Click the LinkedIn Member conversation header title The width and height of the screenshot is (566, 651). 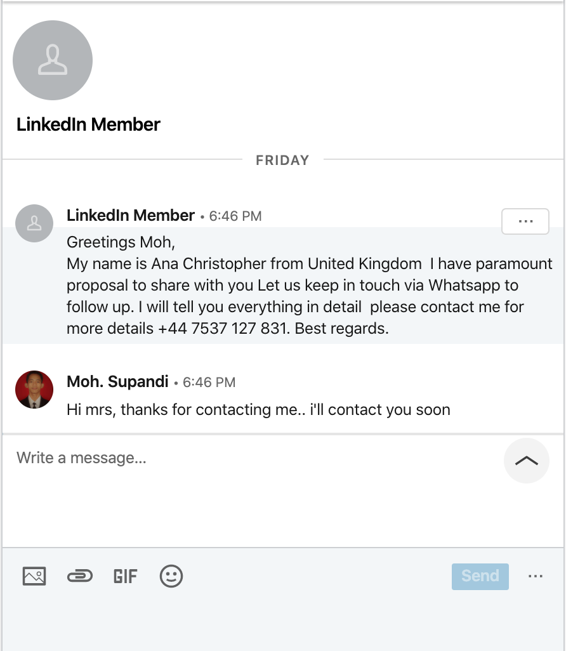(88, 124)
